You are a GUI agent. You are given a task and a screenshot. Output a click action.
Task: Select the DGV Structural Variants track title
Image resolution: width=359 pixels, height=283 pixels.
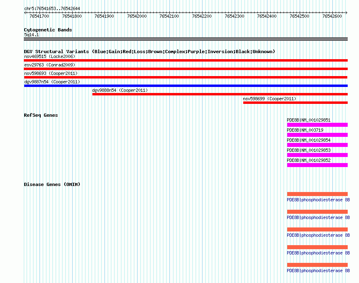pos(149,52)
